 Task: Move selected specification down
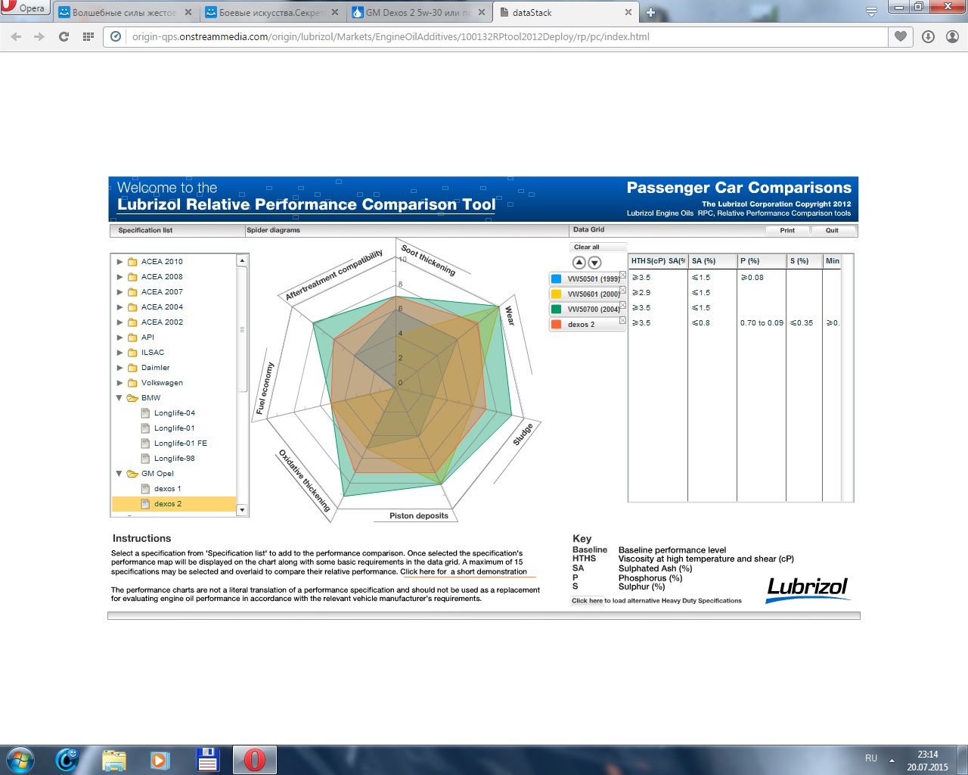click(595, 263)
